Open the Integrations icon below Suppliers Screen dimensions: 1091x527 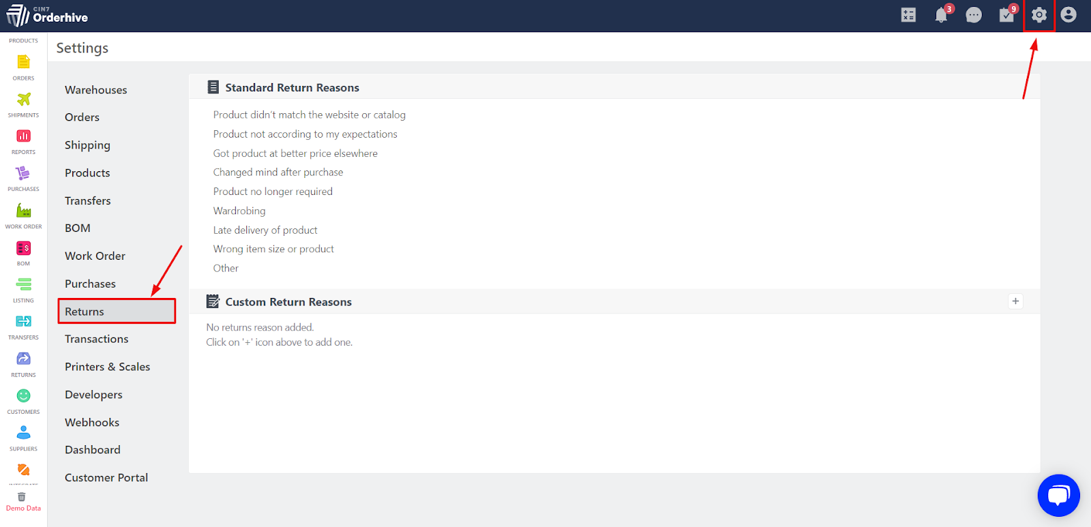point(23,470)
